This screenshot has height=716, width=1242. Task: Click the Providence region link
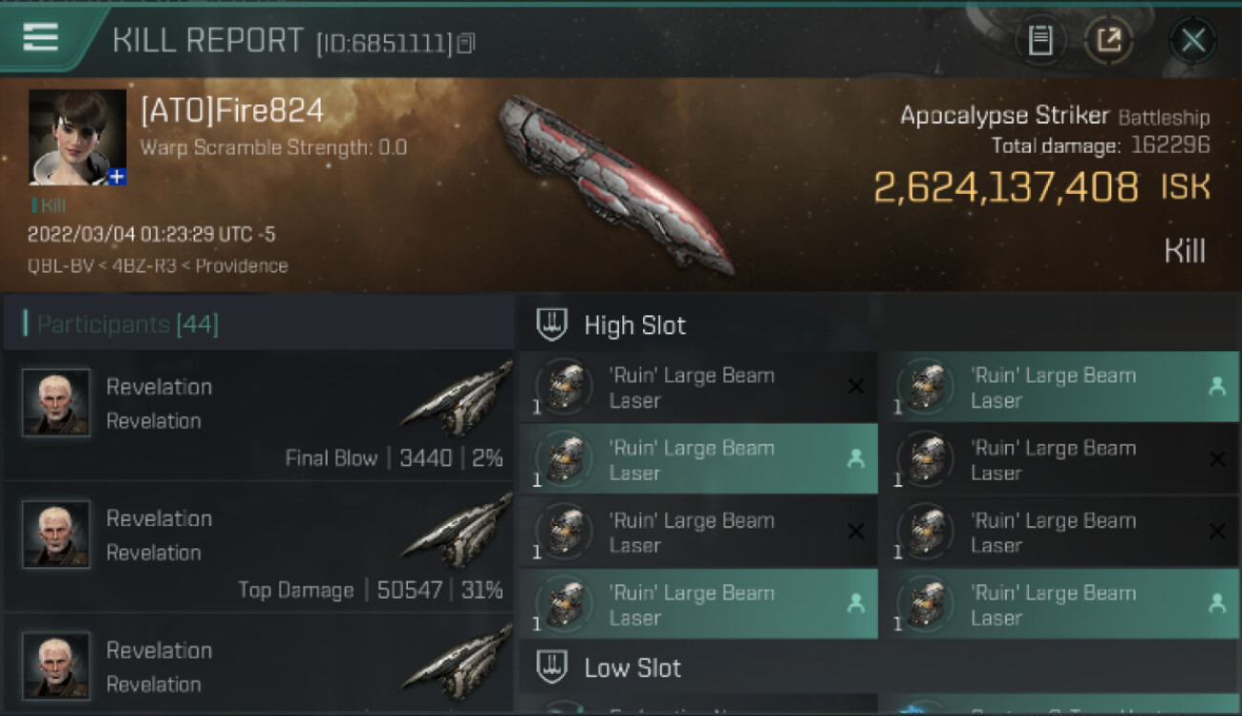(242, 265)
